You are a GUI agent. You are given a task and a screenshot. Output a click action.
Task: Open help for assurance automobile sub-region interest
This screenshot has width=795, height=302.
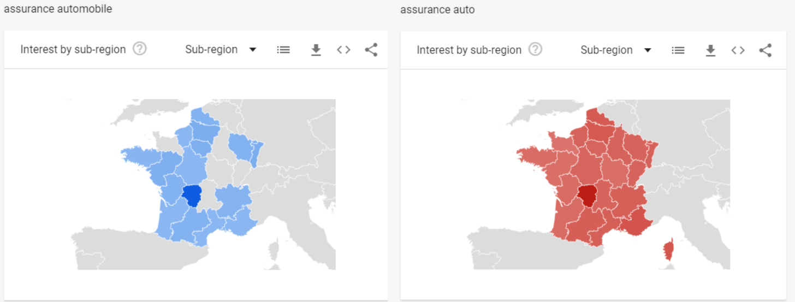point(140,49)
